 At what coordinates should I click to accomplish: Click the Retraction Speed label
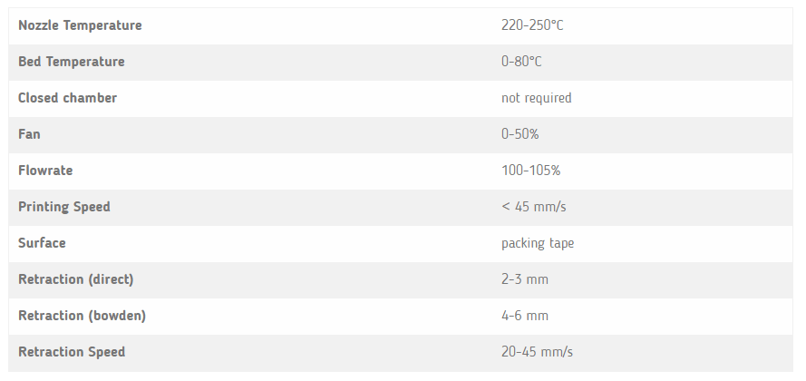coord(72,352)
